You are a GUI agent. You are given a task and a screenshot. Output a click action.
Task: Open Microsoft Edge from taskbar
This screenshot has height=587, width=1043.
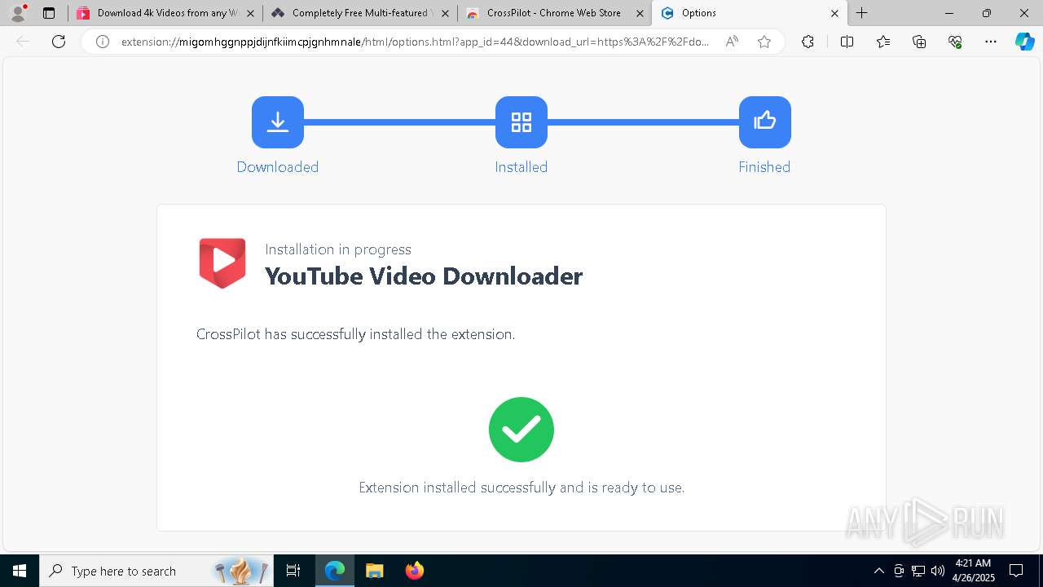click(x=335, y=571)
